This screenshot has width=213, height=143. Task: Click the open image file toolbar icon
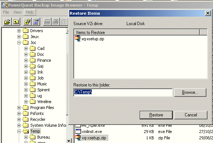tap(7, 22)
